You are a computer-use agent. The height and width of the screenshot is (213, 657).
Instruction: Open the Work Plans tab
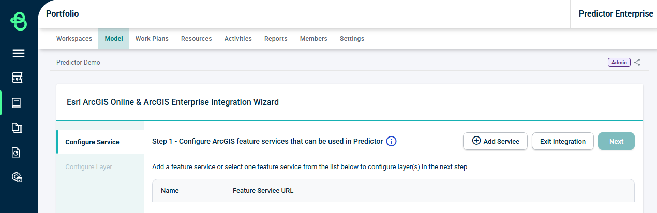click(152, 39)
